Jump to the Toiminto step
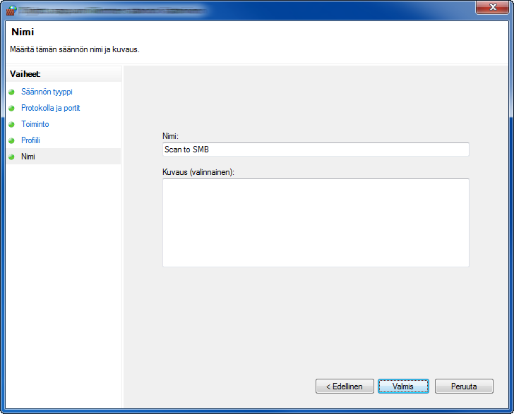Viewport: 514px width, 414px height. coord(35,124)
